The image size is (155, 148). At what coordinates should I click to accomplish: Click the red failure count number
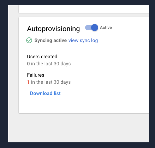point(28,82)
